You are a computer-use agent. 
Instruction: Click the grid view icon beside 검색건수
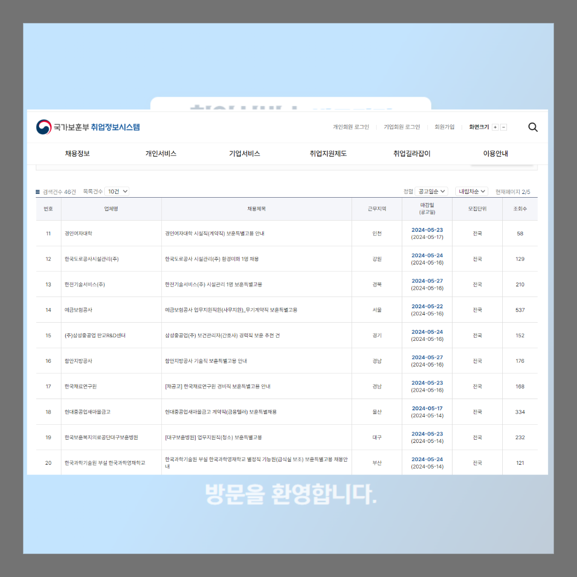37,191
